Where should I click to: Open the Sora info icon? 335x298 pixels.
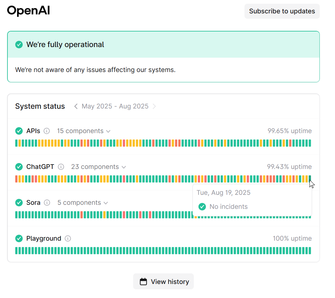pyautogui.click(x=47, y=203)
